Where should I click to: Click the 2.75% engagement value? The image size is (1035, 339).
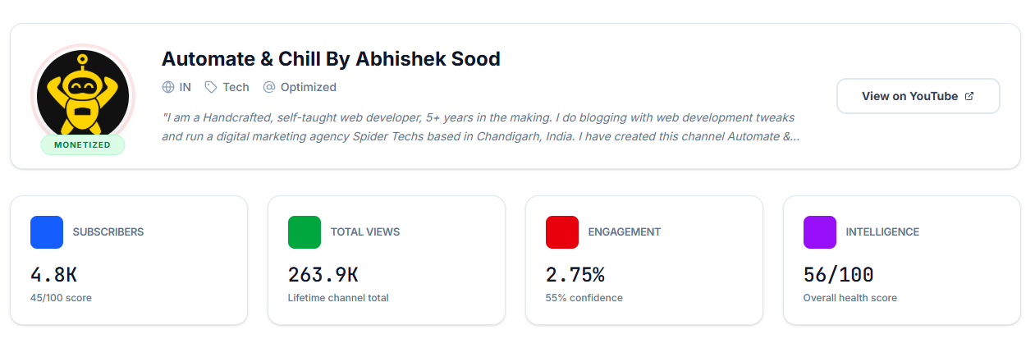pyautogui.click(x=575, y=275)
